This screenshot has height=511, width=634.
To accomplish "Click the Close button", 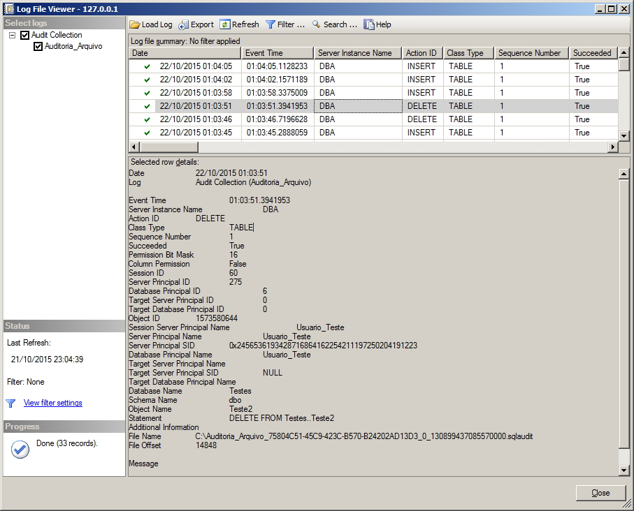I will click(x=600, y=493).
